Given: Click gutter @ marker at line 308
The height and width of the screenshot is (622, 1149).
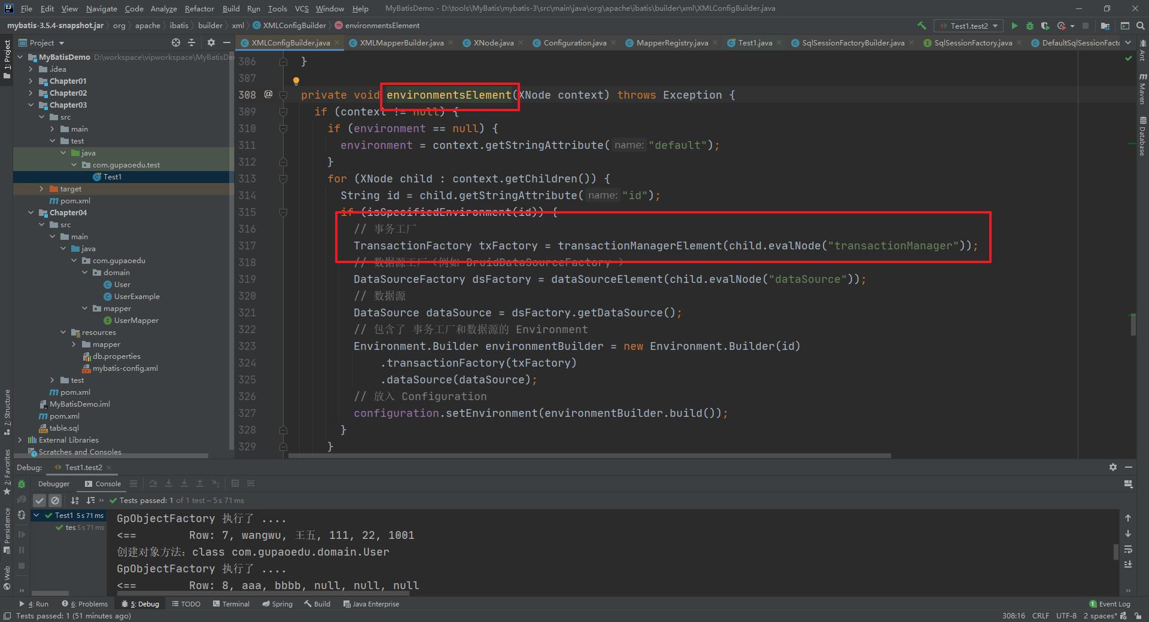Looking at the screenshot, I should click(268, 94).
